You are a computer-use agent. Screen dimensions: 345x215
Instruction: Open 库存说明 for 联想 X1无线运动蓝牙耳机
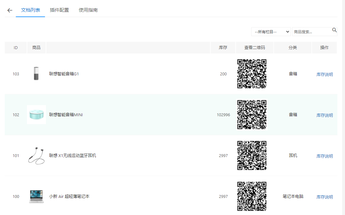[324, 156]
